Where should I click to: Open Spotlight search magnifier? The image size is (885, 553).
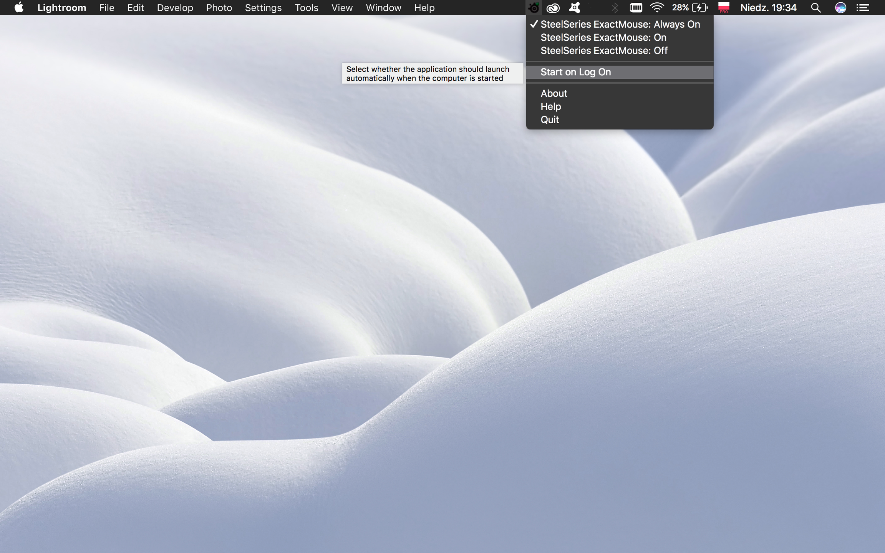point(815,8)
